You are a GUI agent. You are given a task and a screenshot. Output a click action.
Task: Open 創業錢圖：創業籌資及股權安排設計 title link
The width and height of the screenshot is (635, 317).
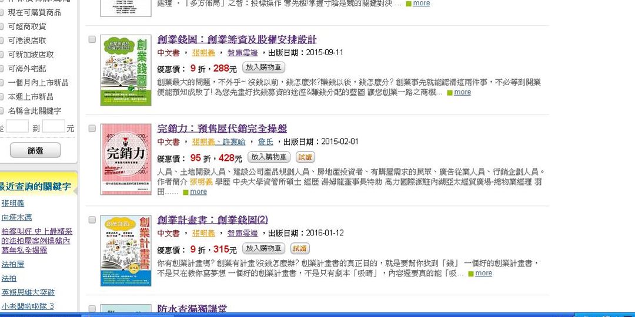tap(237, 40)
